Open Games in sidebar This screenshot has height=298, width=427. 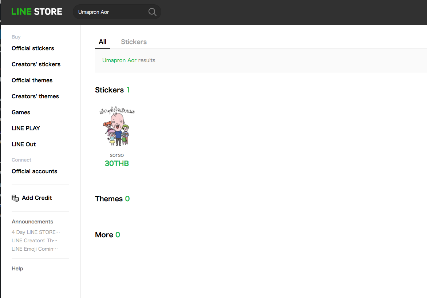coord(21,112)
